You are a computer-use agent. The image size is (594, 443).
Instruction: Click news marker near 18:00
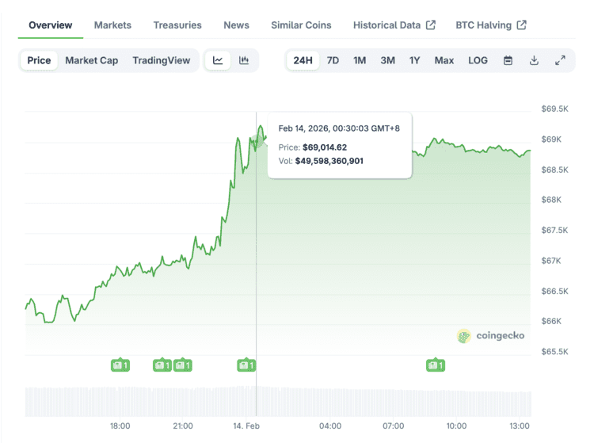tap(120, 365)
